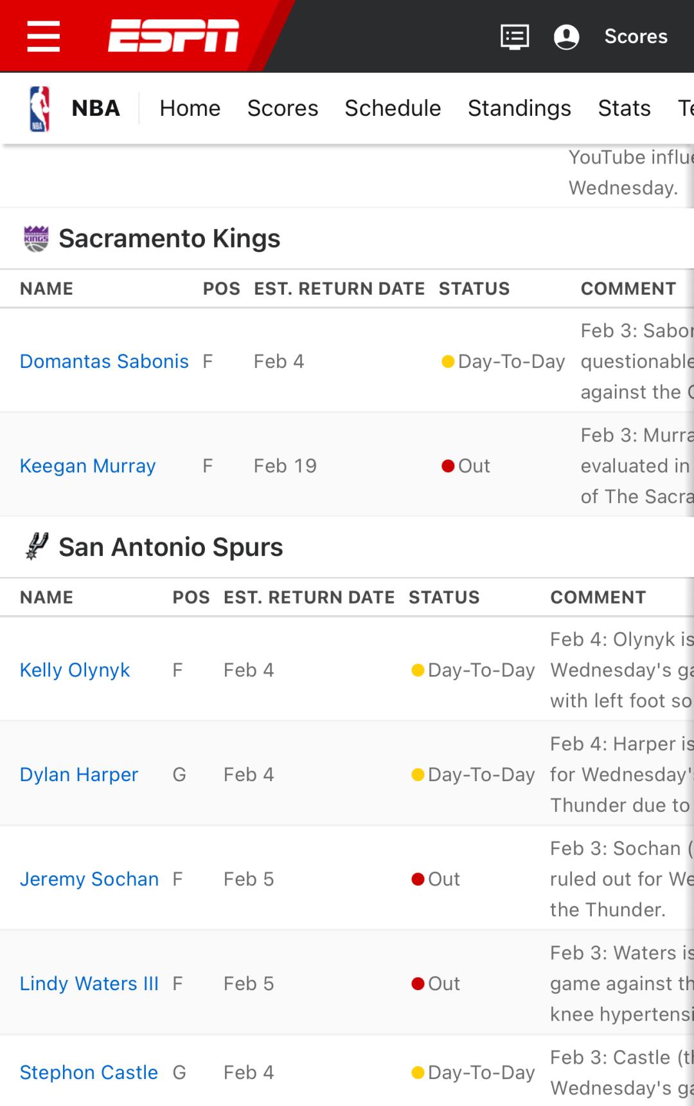Image resolution: width=694 pixels, height=1106 pixels.
Task: Click Dylan Harper's name link
Action: pos(79,775)
